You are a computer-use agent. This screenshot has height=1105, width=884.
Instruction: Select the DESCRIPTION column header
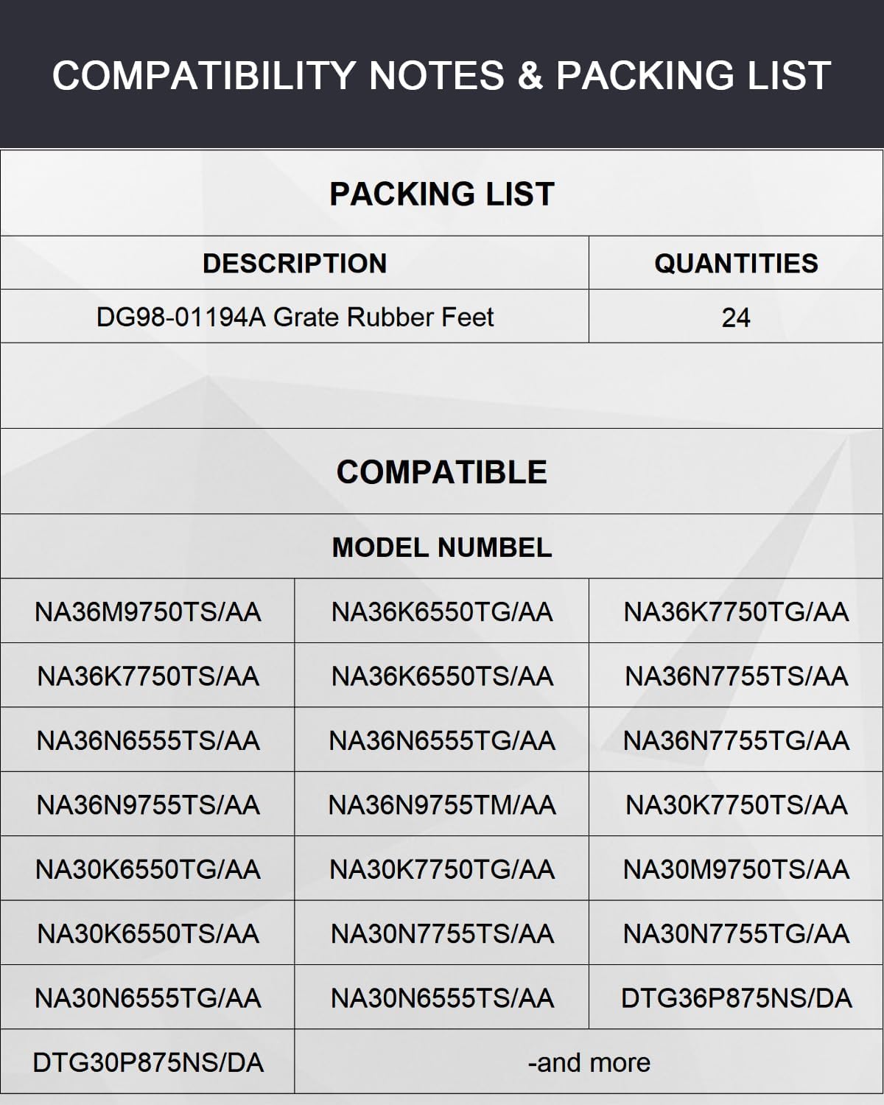click(x=295, y=263)
